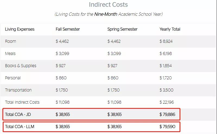
Task: Click the Total Indirect Costs row label
Action: [22, 102]
